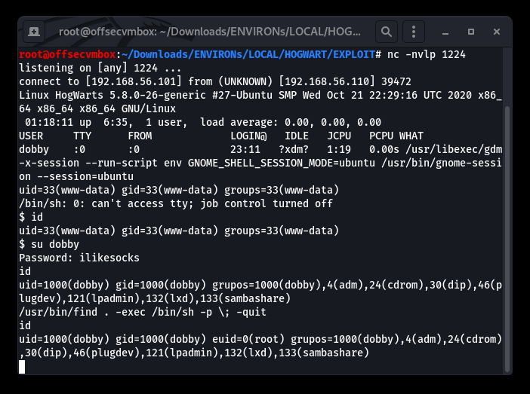Screen dimensions: 530x394
Task: Open the terminal search tool
Action: click(387, 32)
